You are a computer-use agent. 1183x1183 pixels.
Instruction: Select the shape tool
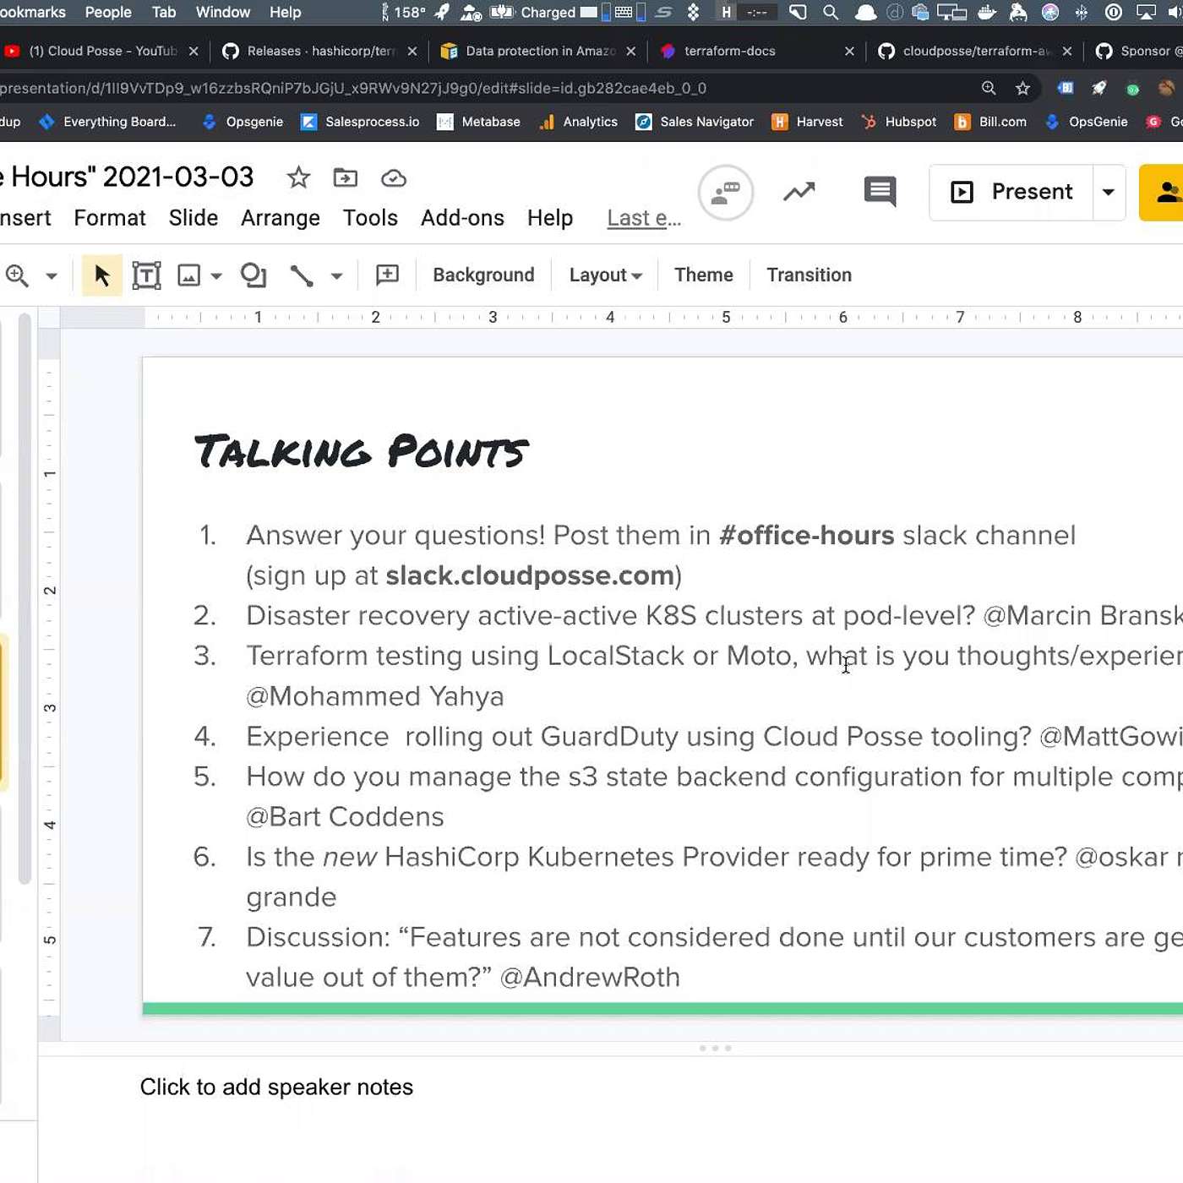coord(253,275)
